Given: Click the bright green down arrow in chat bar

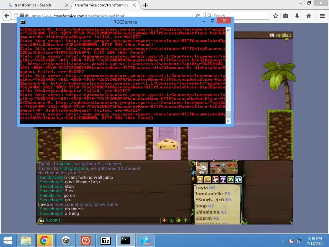Looking at the screenshot, I should pos(179,220).
